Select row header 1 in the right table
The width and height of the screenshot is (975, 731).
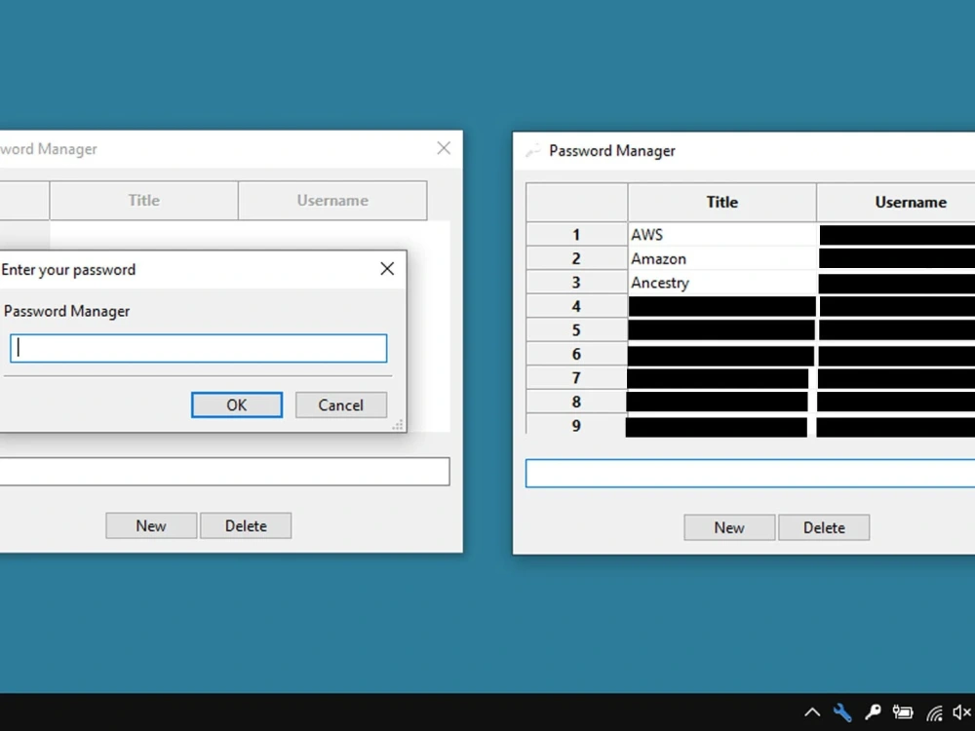576,235
